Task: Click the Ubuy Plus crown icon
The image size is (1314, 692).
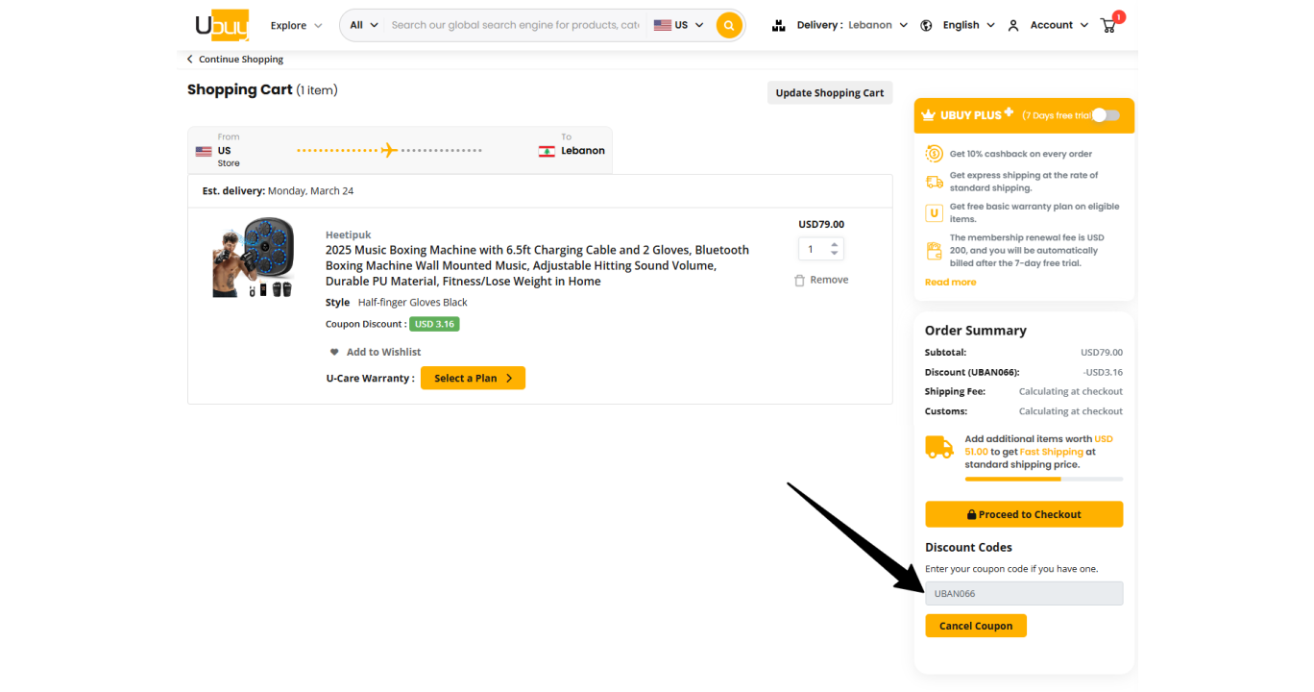Action: pyautogui.click(x=928, y=115)
